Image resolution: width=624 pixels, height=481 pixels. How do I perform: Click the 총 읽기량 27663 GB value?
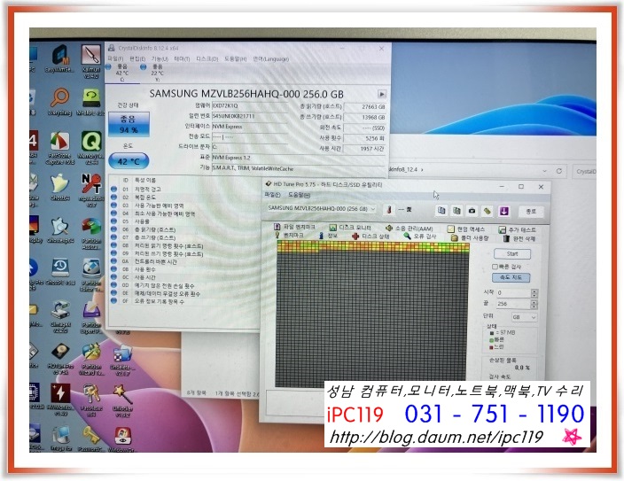pos(365,106)
